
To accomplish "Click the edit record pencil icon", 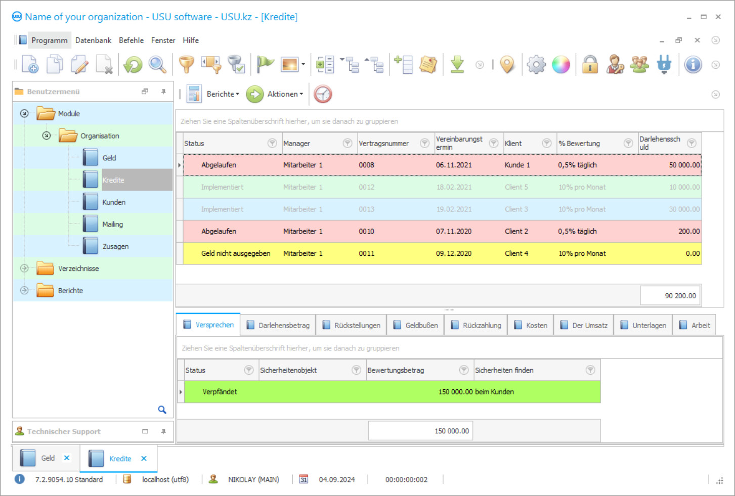I will (x=79, y=64).
